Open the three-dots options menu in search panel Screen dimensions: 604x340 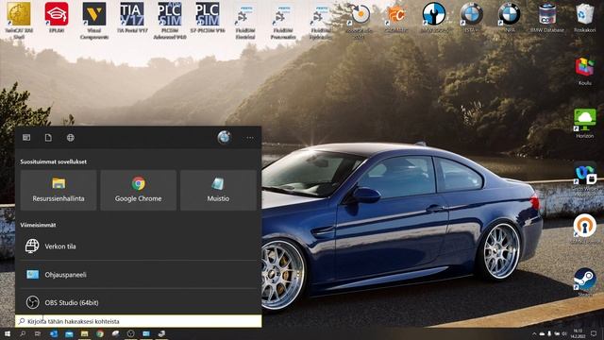250,138
